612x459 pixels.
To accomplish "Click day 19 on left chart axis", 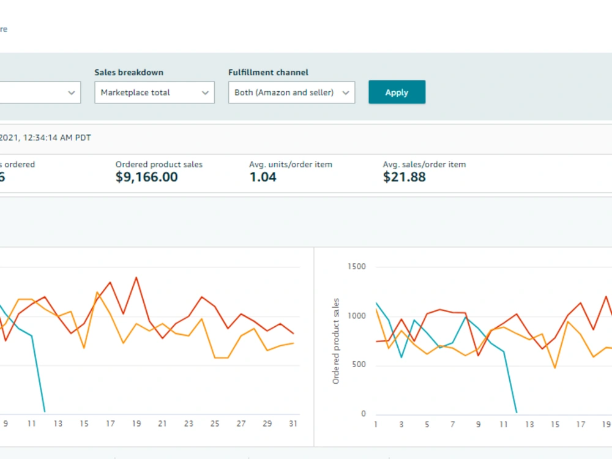I will 136,424.
